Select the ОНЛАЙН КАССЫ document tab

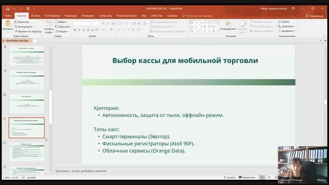pyautogui.click(x=17, y=41)
